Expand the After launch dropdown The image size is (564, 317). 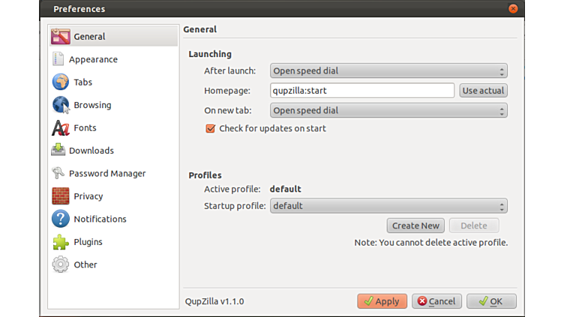(388, 71)
